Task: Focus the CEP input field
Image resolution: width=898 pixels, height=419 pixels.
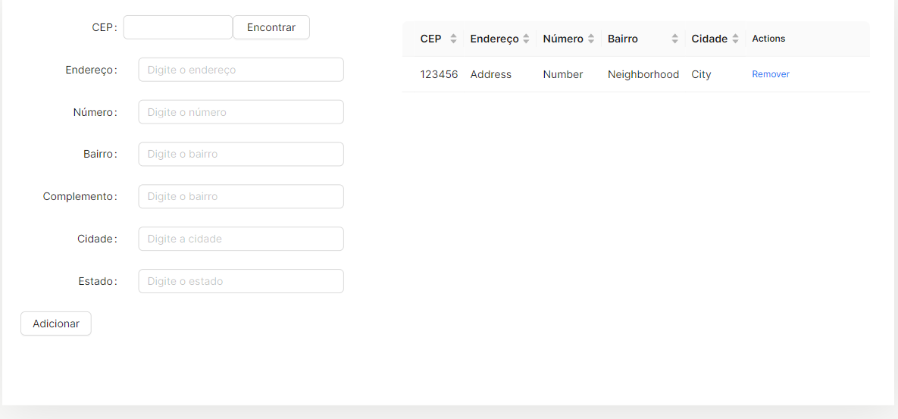Action: click(178, 27)
